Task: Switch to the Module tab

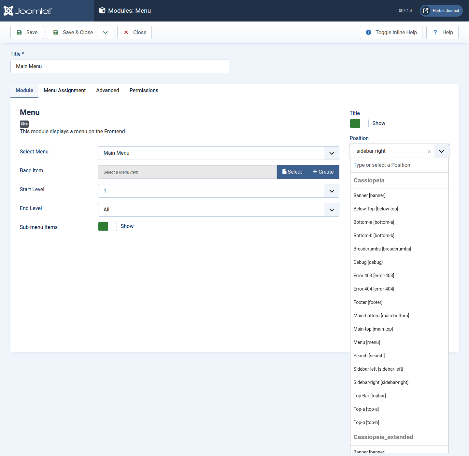Action: tap(24, 91)
